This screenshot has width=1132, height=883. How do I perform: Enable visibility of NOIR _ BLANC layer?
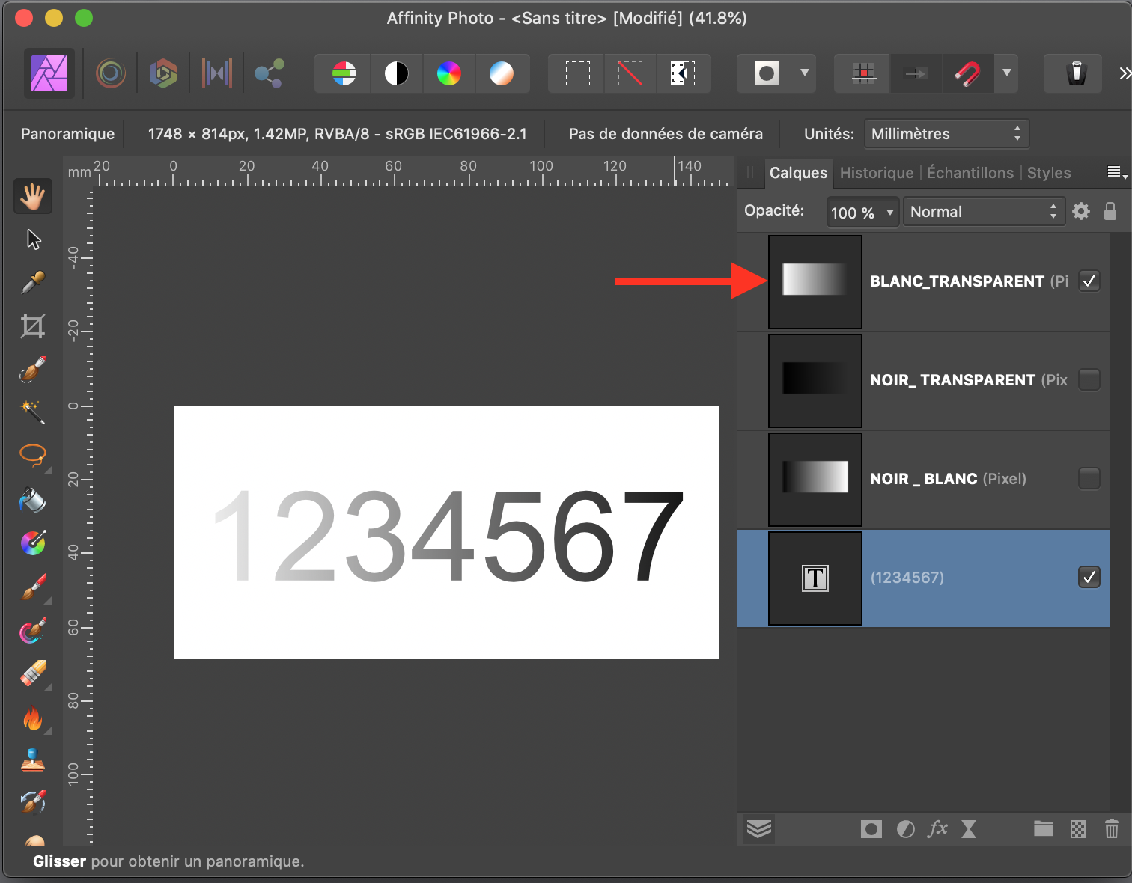click(x=1089, y=479)
